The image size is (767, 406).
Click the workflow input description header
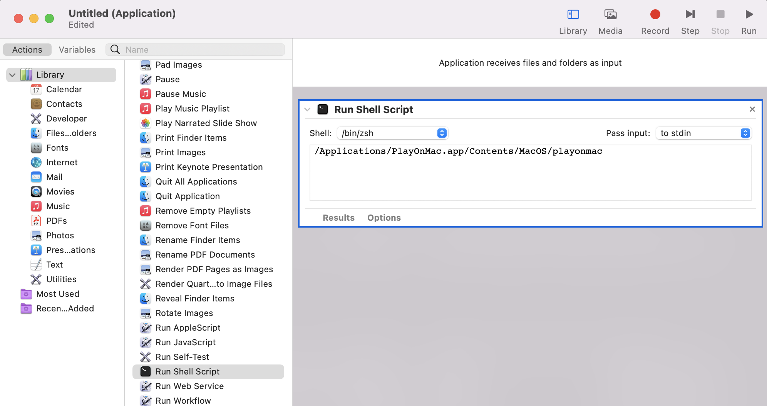click(x=530, y=63)
